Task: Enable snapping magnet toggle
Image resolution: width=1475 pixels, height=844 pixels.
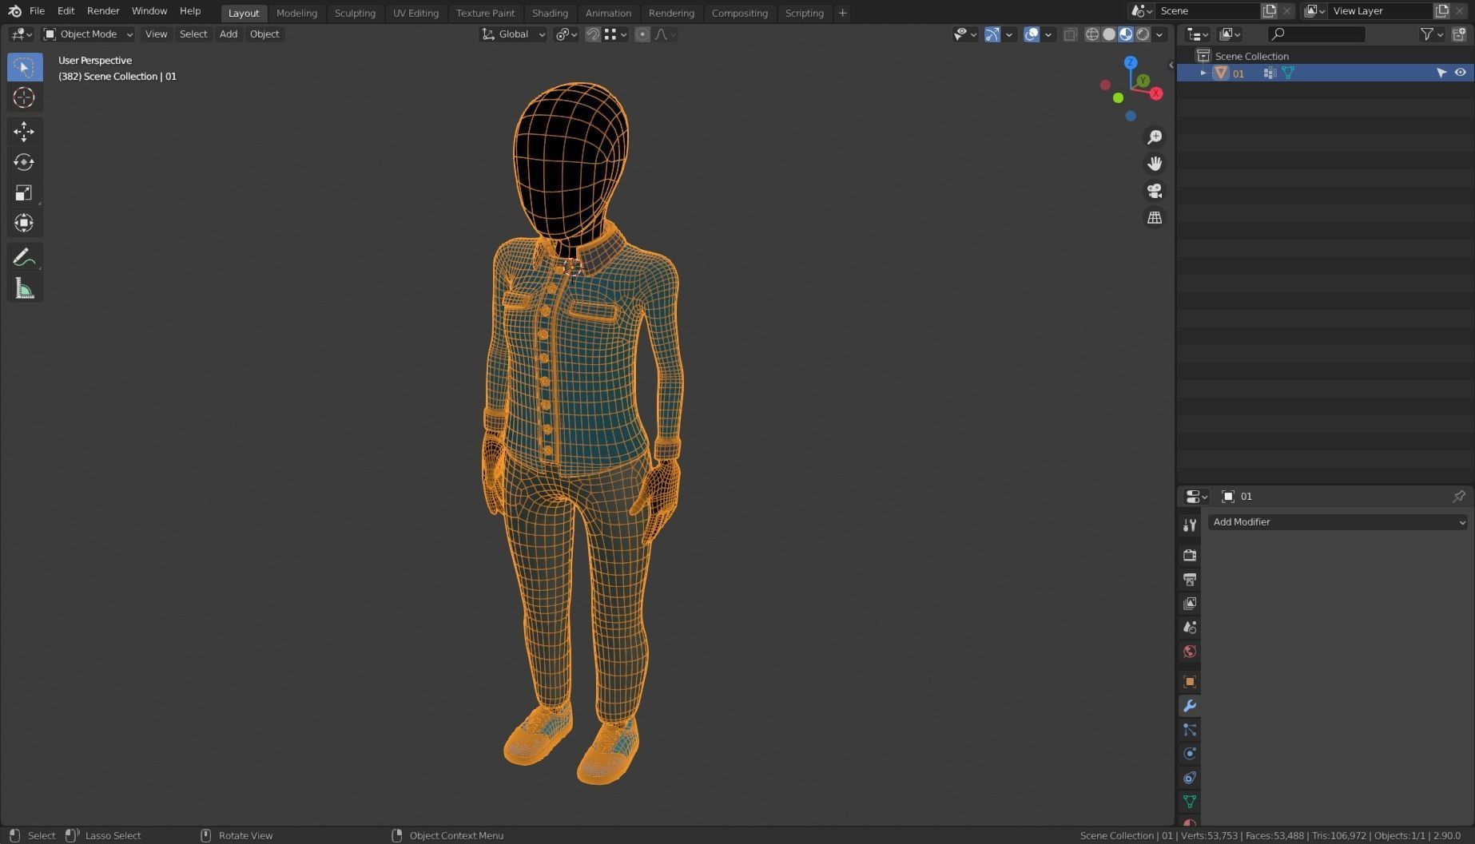Action: click(593, 34)
